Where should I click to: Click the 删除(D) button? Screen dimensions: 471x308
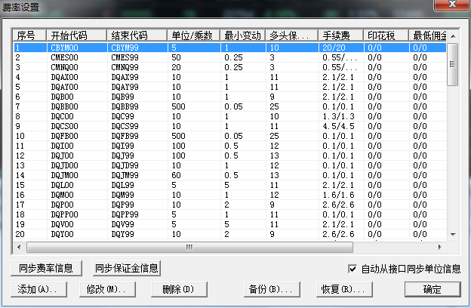pos(179,289)
